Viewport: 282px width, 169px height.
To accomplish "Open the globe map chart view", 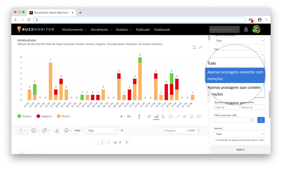I will pyautogui.click(x=149, y=116).
